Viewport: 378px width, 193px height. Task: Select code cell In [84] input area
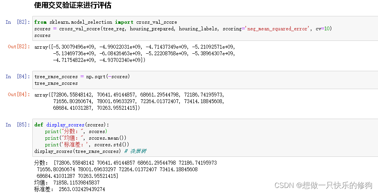(x=205, y=80)
